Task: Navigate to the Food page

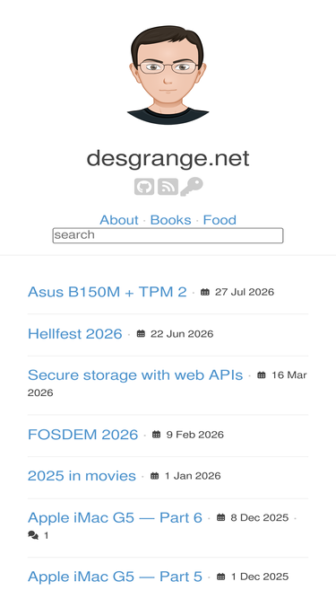Action: (x=220, y=220)
